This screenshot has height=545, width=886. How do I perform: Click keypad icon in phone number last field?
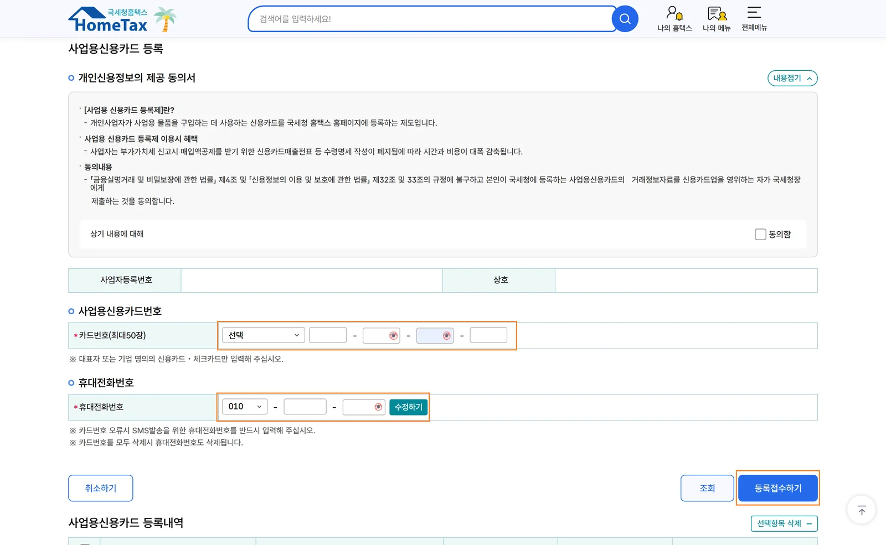[x=378, y=407]
